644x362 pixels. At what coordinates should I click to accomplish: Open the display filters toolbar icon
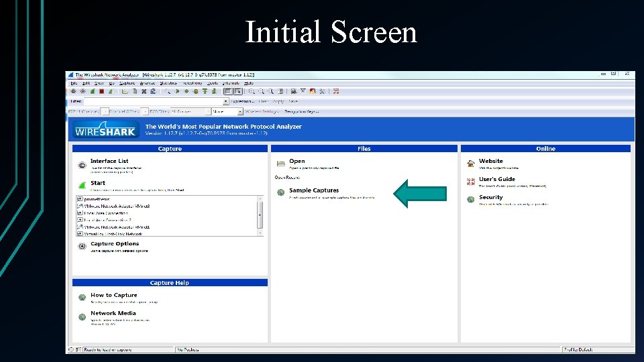[x=303, y=92]
